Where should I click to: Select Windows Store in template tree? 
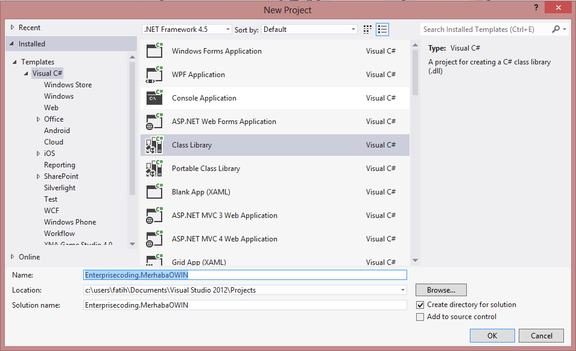[x=68, y=85]
